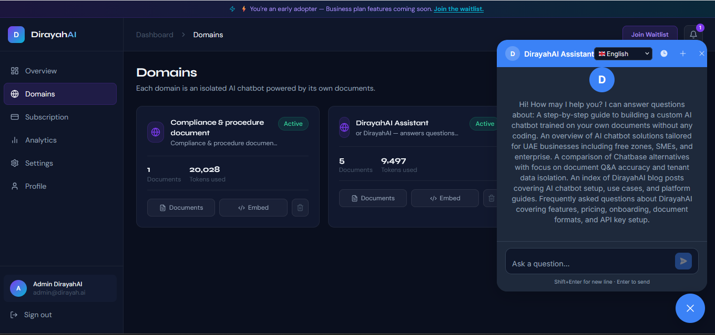Open Embed for Compliance & procedure document
This screenshot has height=335, width=715.
[253, 208]
